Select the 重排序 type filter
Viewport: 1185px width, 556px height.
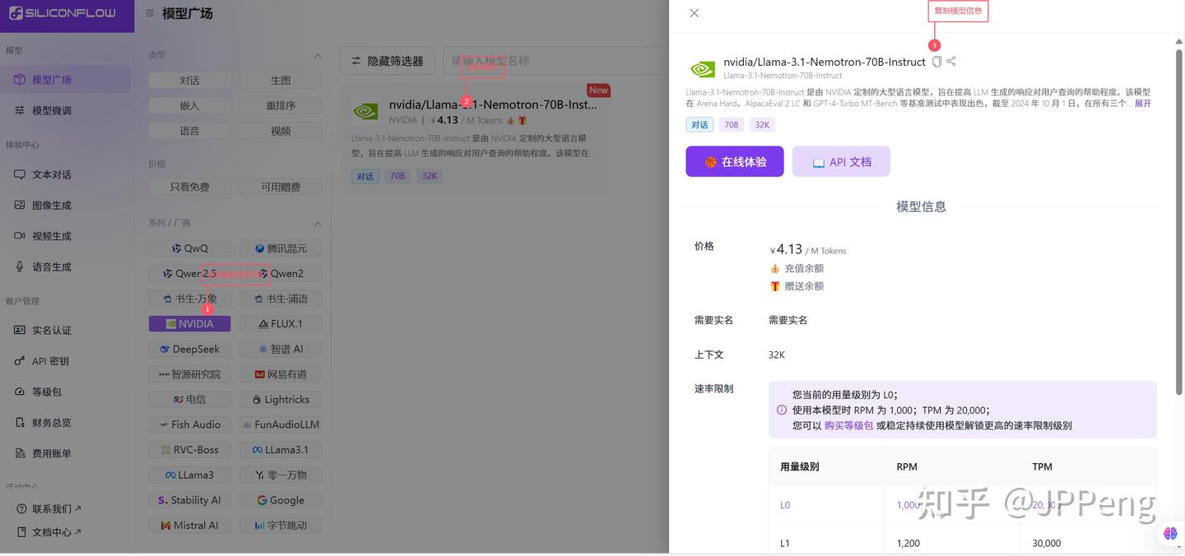pos(281,106)
